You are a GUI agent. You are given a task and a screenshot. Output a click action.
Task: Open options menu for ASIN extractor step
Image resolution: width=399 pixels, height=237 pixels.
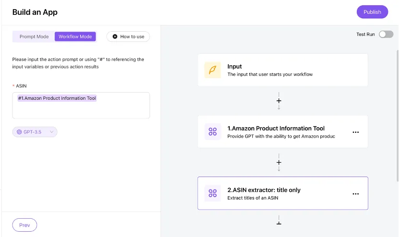[x=355, y=194]
